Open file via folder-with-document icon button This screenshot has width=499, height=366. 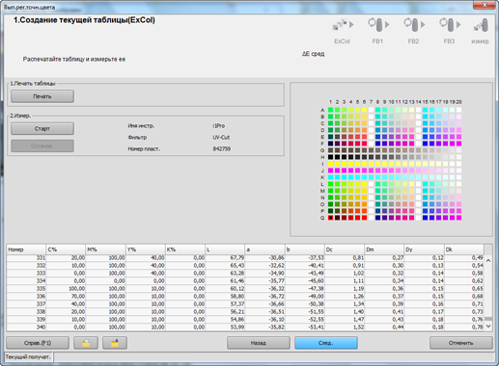(x=86, y=343)
